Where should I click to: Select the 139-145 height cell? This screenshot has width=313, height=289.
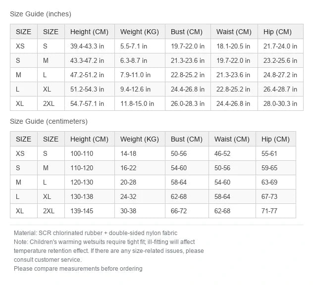(x=90, y=211)
